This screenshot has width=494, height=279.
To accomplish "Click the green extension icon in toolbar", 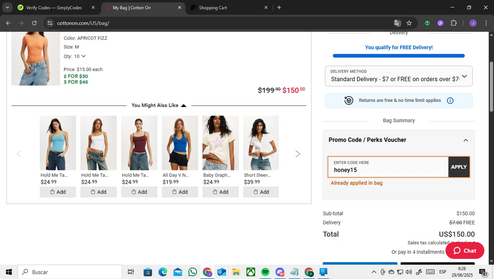I will pos(427,23).
